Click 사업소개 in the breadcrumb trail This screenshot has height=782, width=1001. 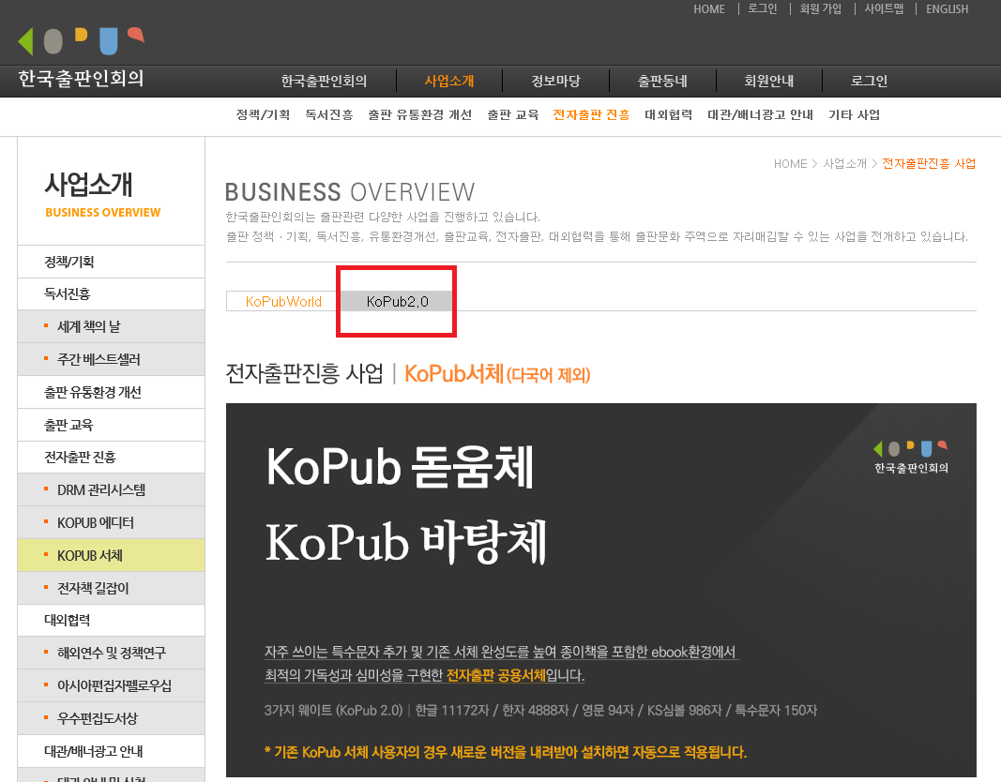(x=844, y=164)
